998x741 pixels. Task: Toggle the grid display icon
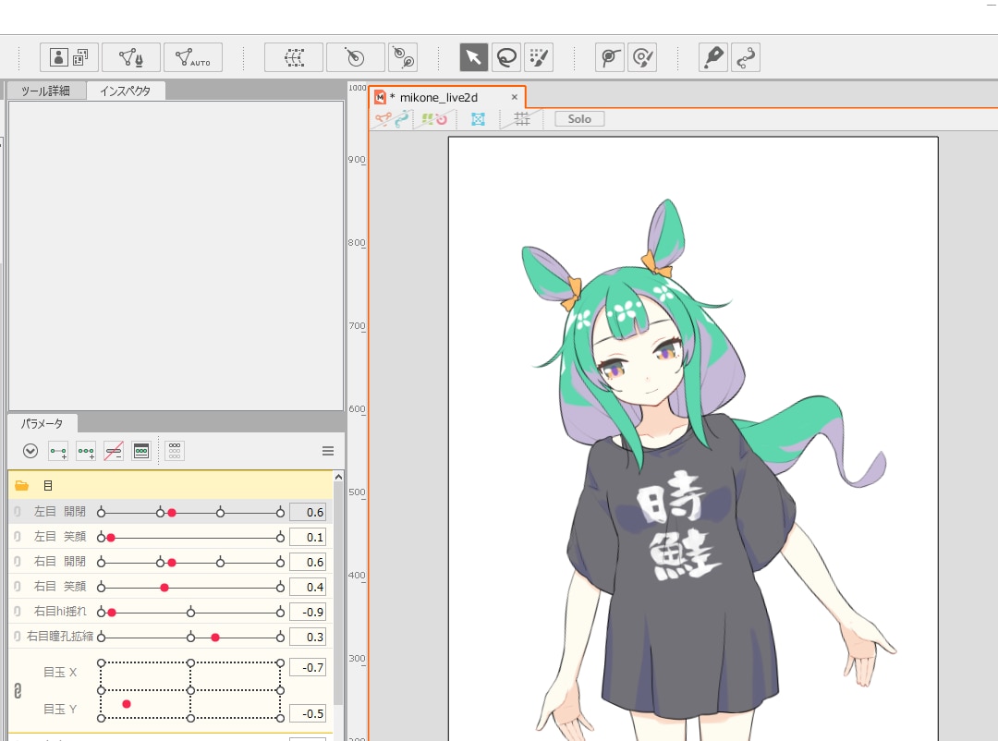coord(522,118)
